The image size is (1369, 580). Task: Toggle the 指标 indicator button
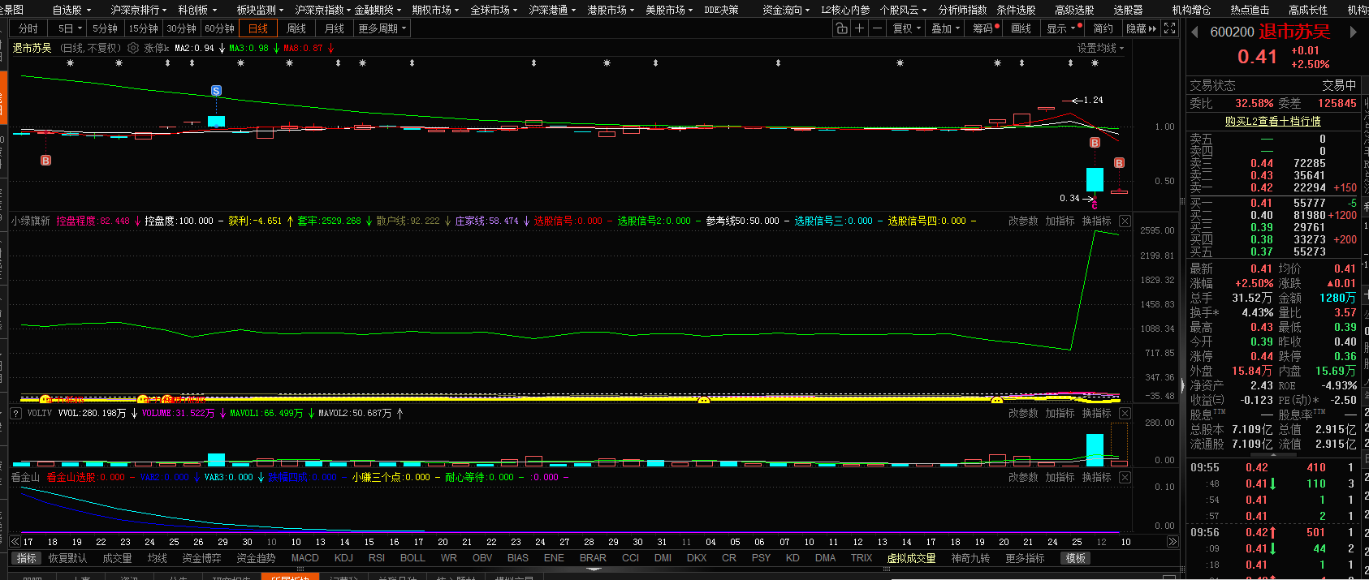point(27,558)
